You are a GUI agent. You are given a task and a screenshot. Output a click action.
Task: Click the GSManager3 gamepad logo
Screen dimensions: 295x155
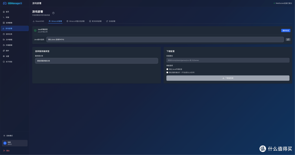[x=5, y=3]
